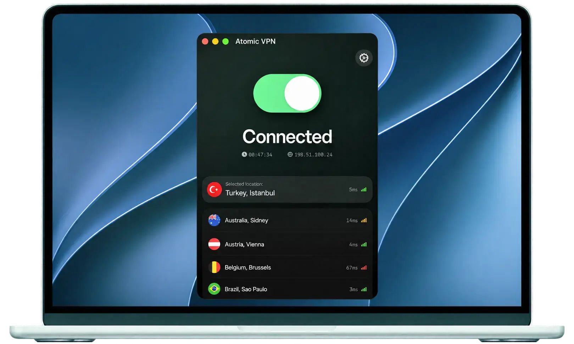Click the red signal bars next to 67ms
This screenshot has width=574, height=344.
364,267
